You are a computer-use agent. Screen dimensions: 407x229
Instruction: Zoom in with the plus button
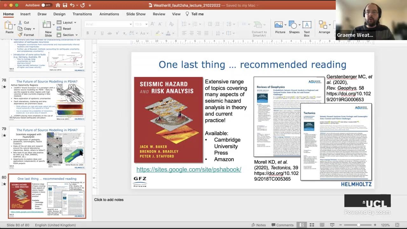coord(375,225)
